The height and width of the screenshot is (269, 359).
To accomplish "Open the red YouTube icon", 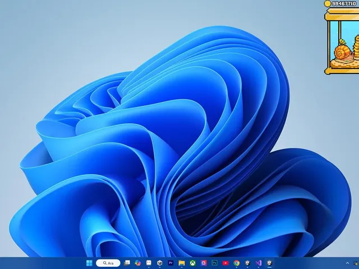I will pos(225,263).
